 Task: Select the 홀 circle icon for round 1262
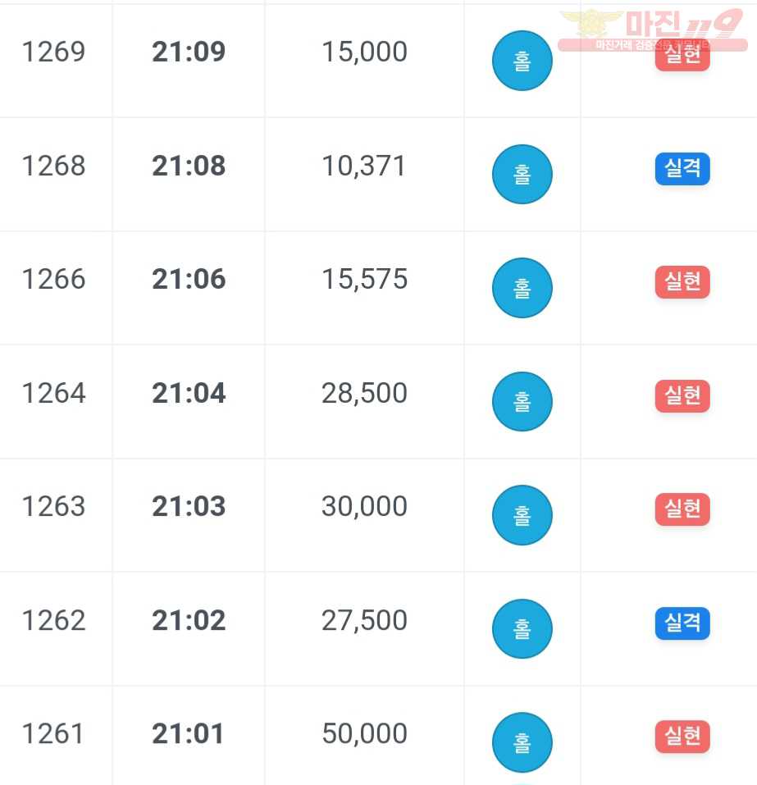tap(522, 629)
